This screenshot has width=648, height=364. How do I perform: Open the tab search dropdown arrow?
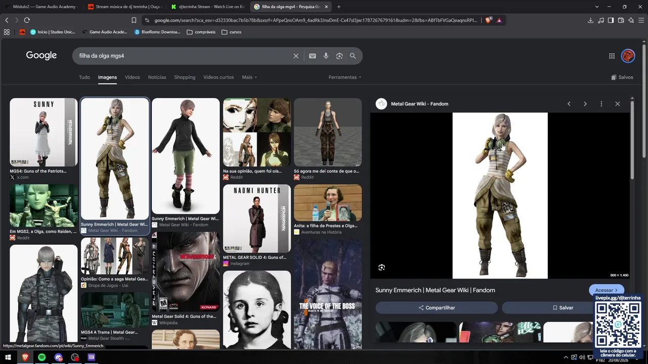click(x=597, y=7)
